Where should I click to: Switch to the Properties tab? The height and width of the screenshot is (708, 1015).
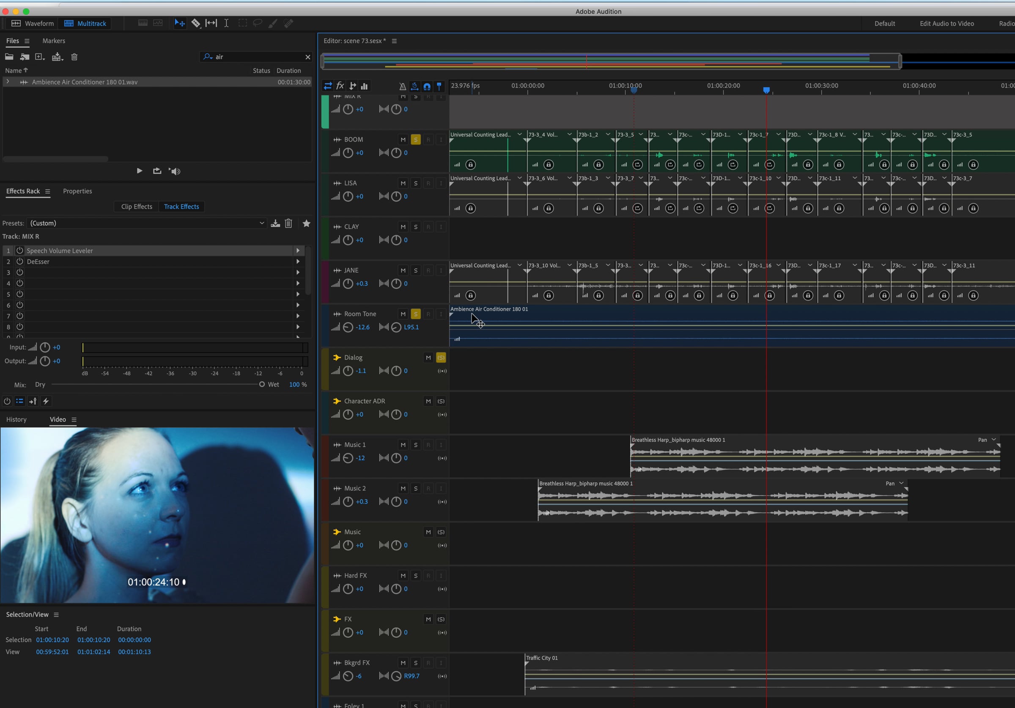pyautogui.click(x=77, y=191)
